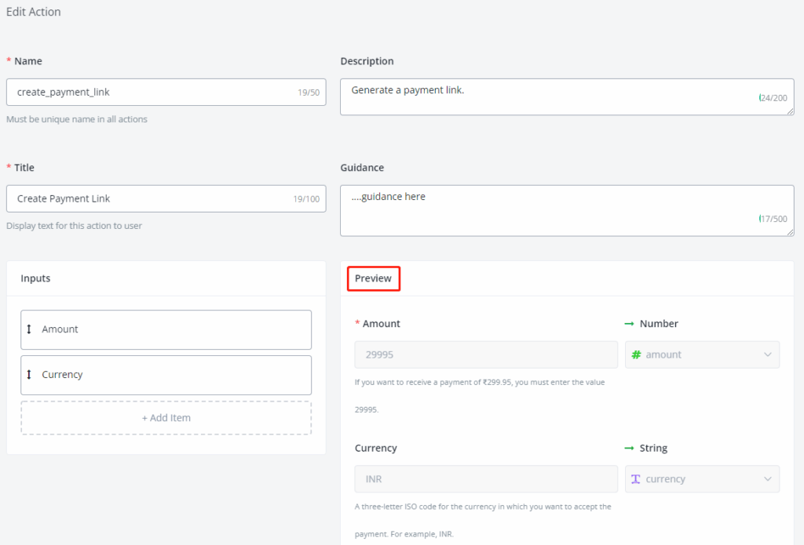Image resolution: width=804 pixels, height=545 pixels.
Task: Click the Amount preview field showing 29995
Action: tap(486, 354)
